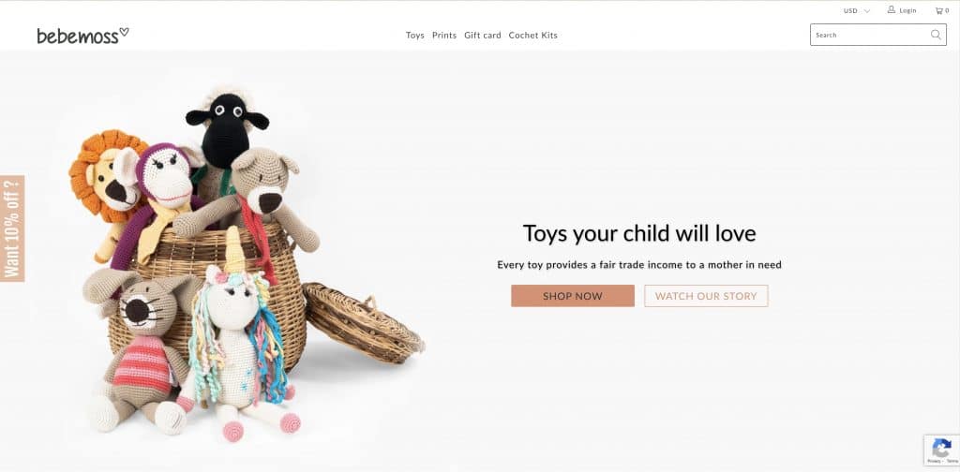Open the reCAPTCHA Privacy link
Viewport: 960px width, 472px height.
coord(935,461)
